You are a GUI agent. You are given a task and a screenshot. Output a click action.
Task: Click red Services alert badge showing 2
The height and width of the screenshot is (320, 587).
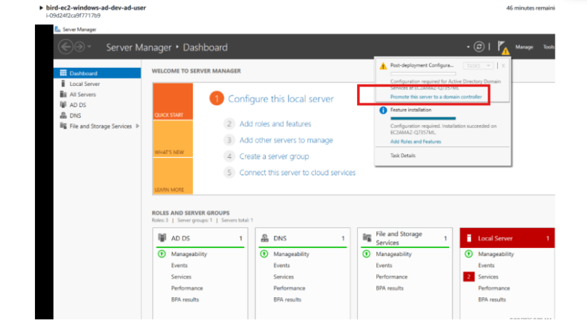(469, 277)
